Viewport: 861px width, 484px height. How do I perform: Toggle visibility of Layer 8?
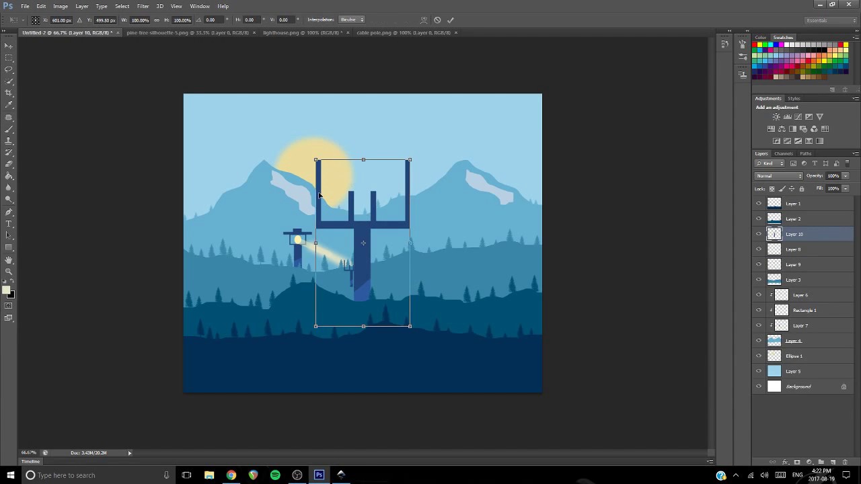click(759, 249)
